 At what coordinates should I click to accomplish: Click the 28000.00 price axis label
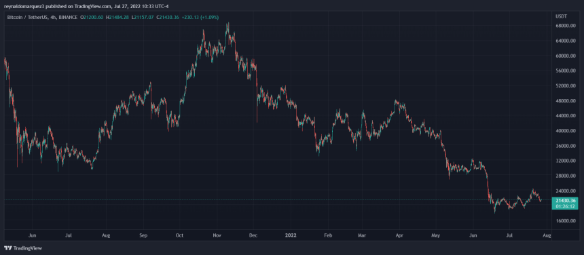pos(566,176)
